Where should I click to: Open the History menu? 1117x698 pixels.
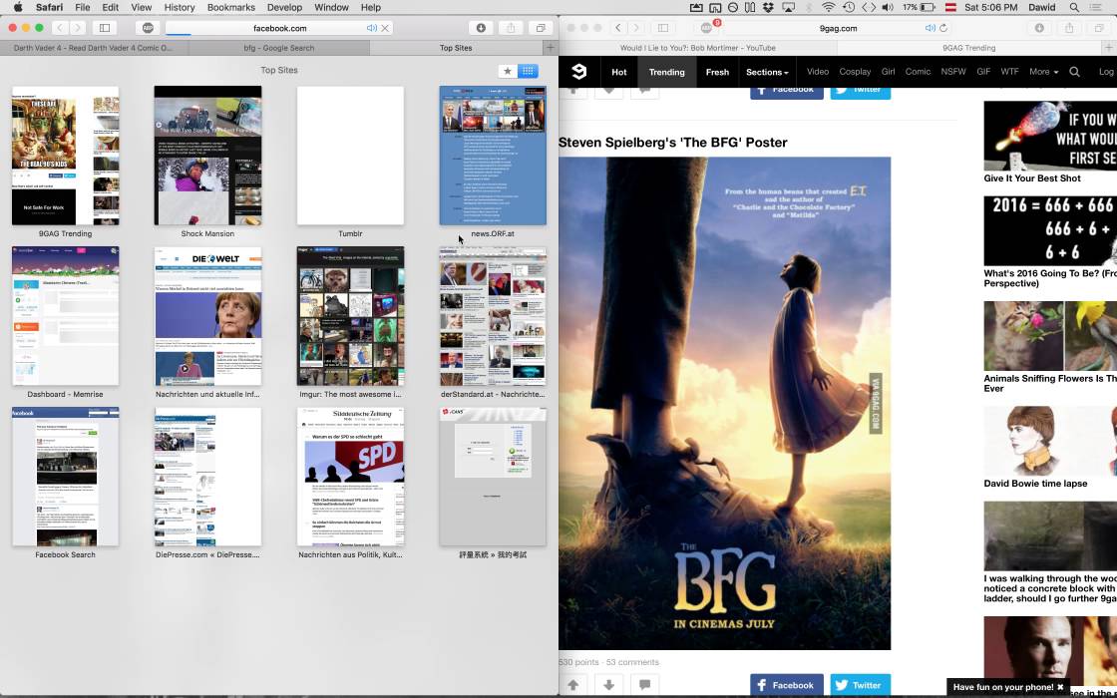pyautogui.click(x=179, y=7)
